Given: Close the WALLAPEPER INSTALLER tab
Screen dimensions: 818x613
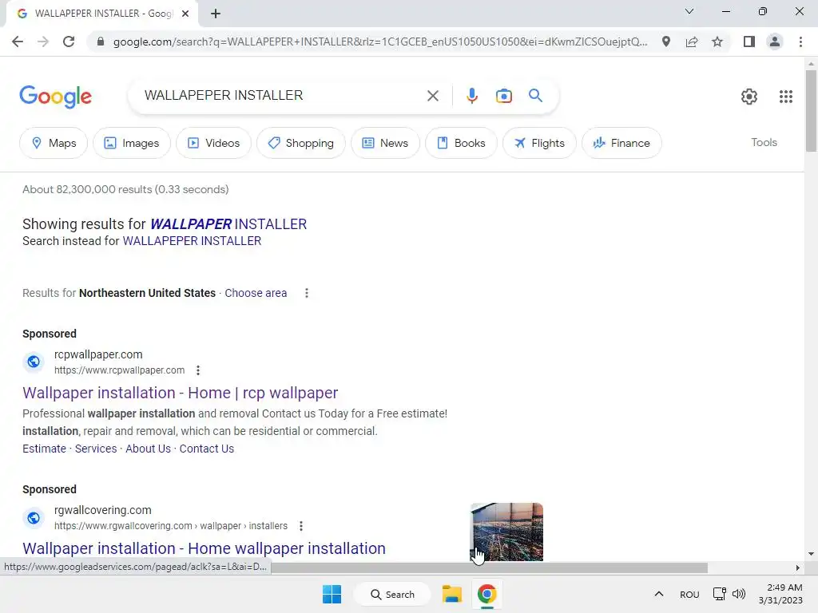Looking at the screenshot, I should click(185, 14).
